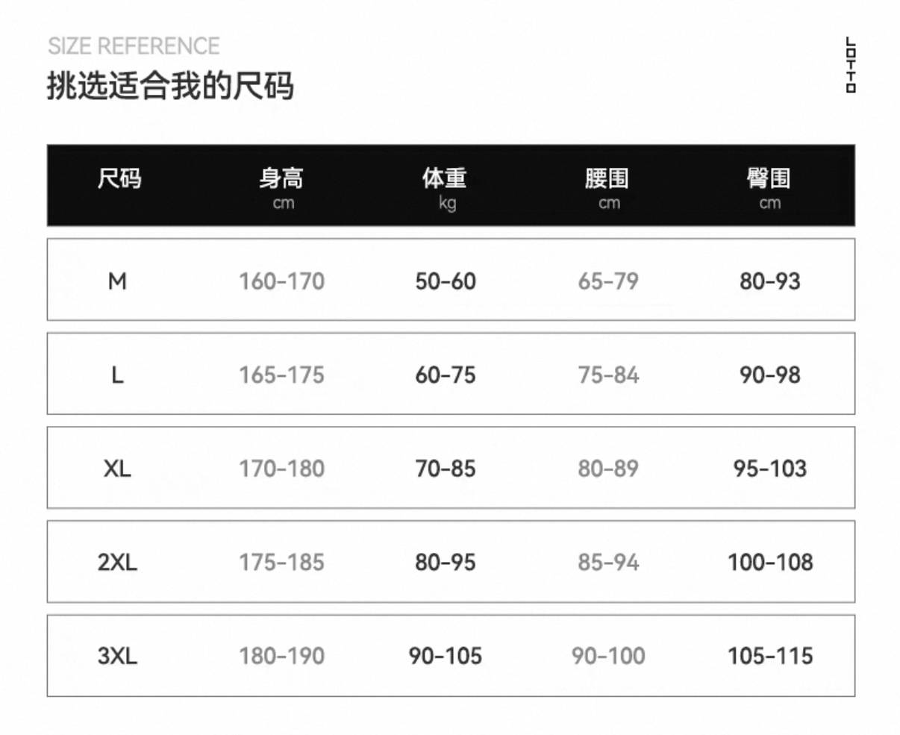Viewport: 900px width, 735px height.
Task: Click the LOTTO vertical logo
Action: pos(851,65)
